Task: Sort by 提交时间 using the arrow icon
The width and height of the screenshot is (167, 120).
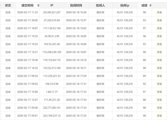Action: (x=38, y=5)
